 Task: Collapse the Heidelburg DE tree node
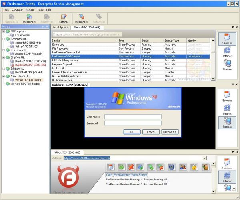coord(4,50)
